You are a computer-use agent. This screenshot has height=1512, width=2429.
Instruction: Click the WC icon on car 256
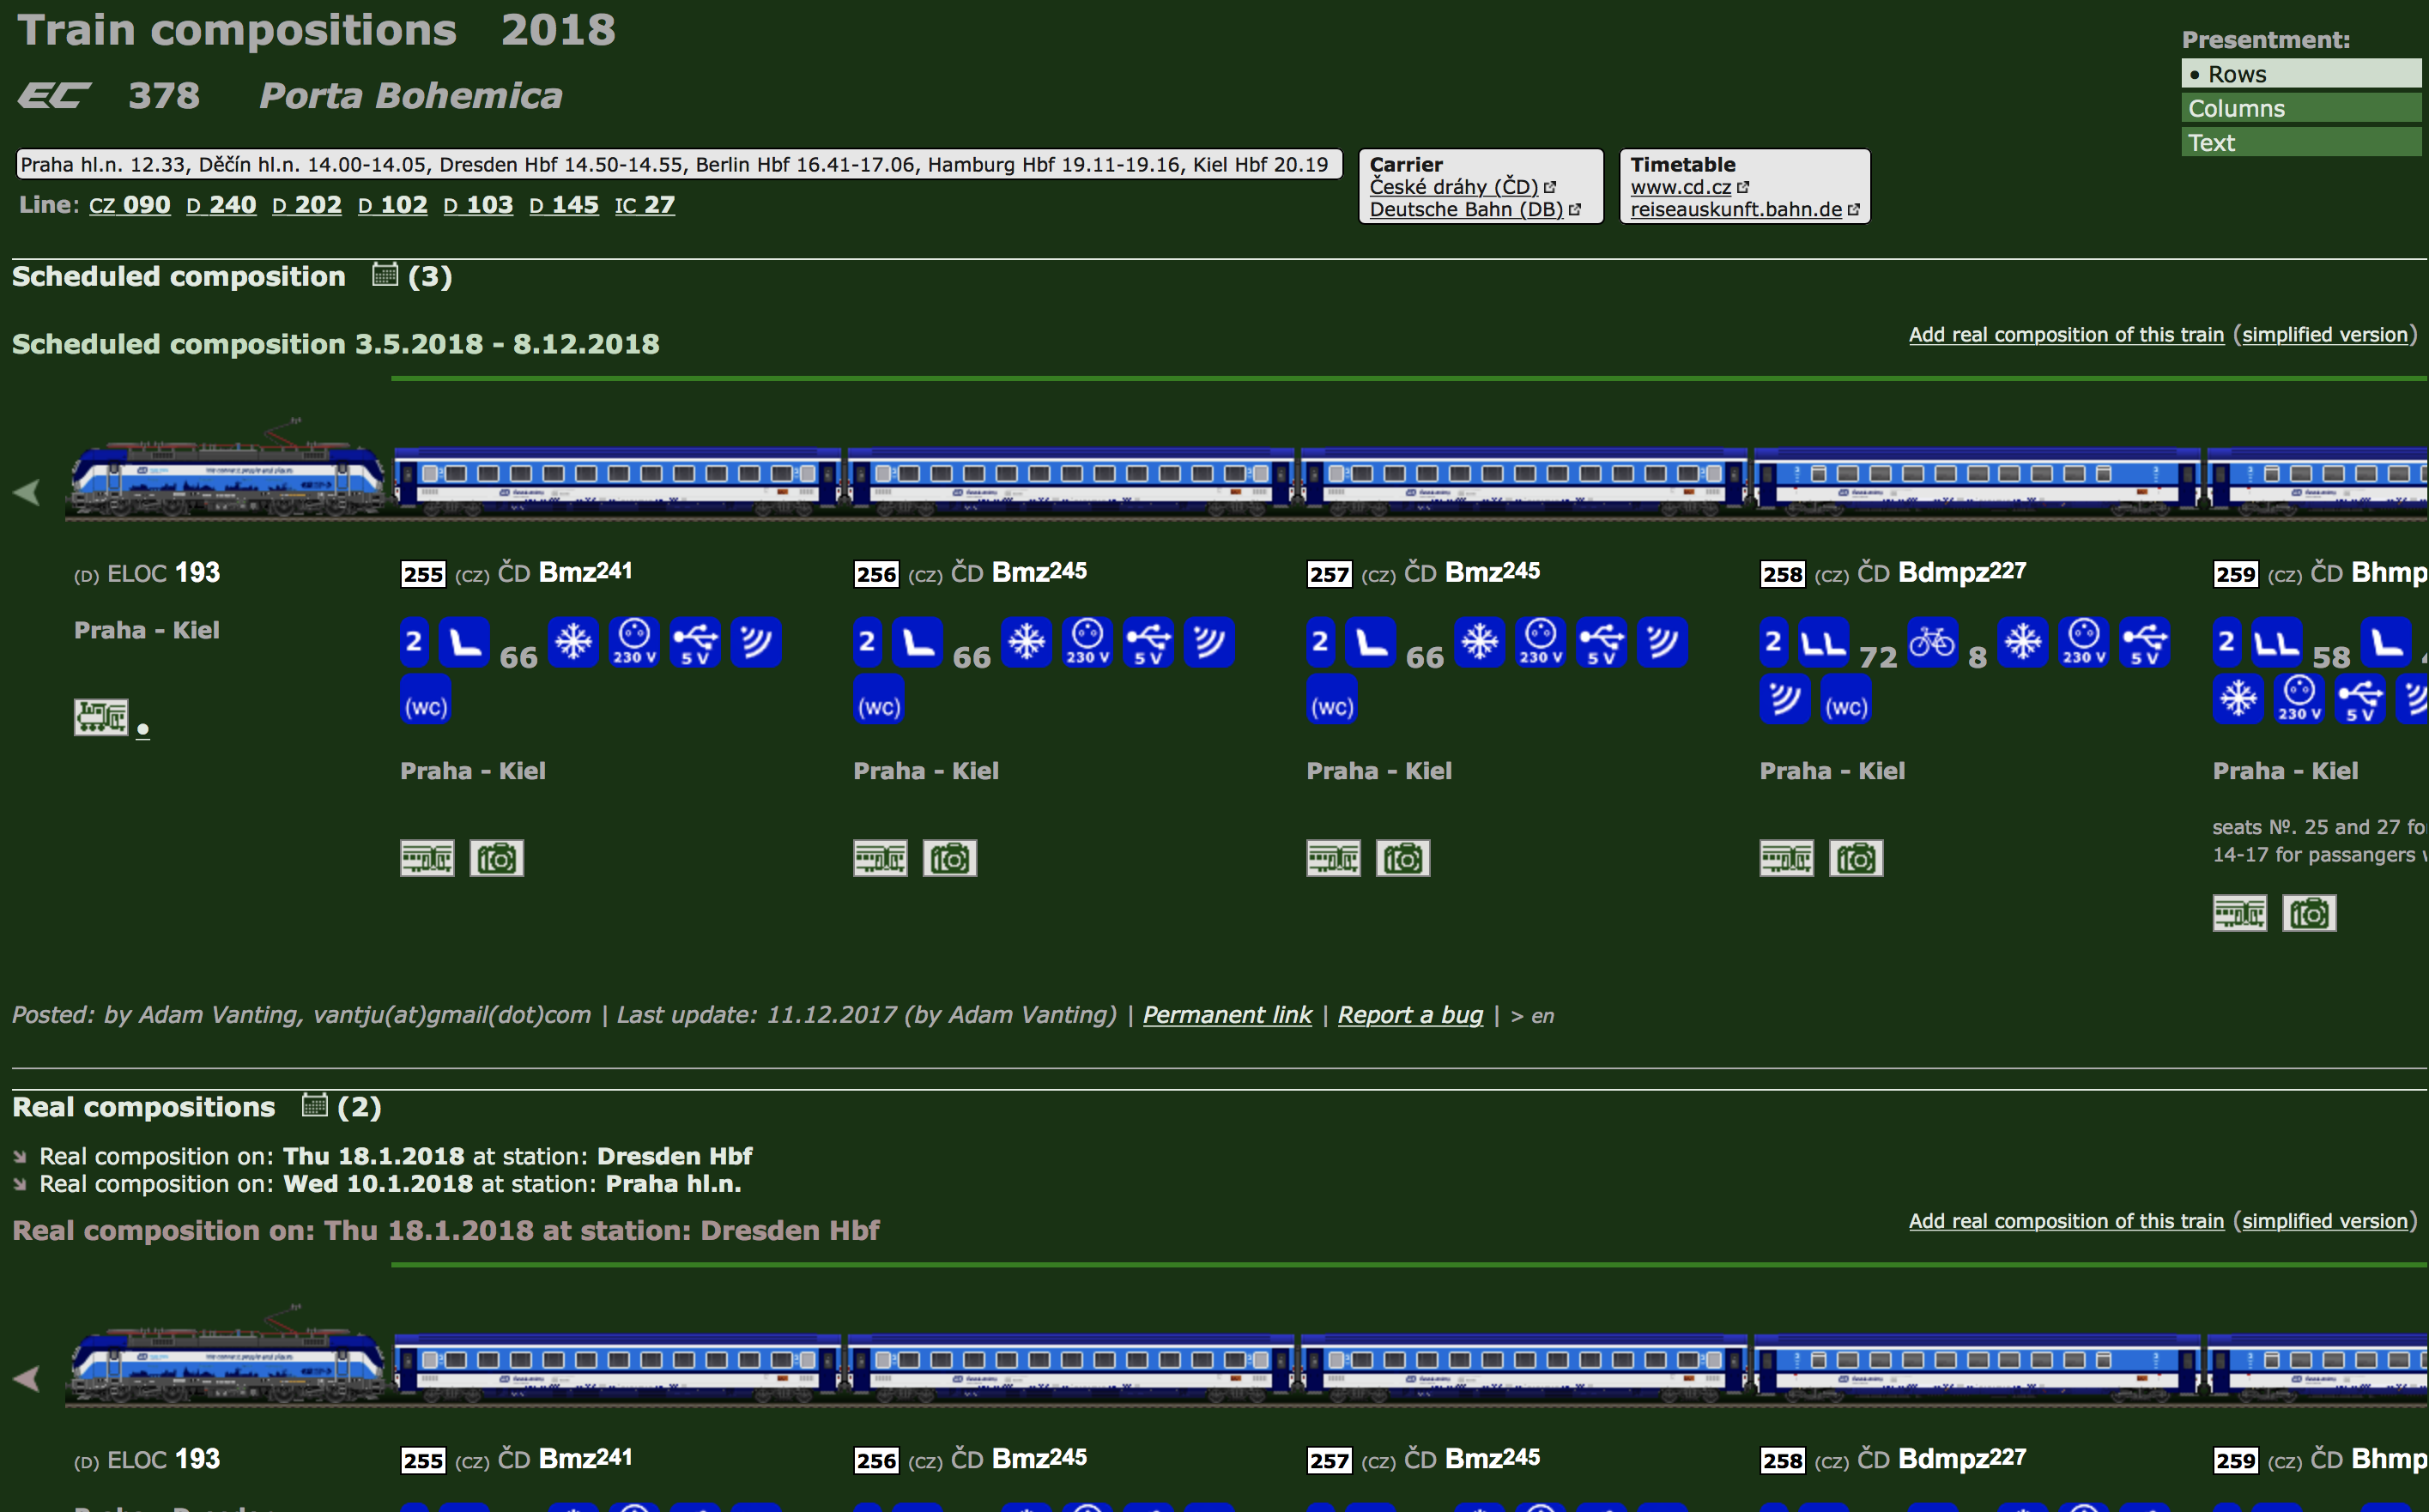[x=879, y=699]
